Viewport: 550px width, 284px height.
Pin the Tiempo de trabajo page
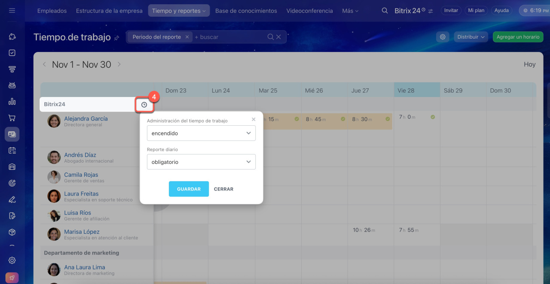tap(116, 38)
